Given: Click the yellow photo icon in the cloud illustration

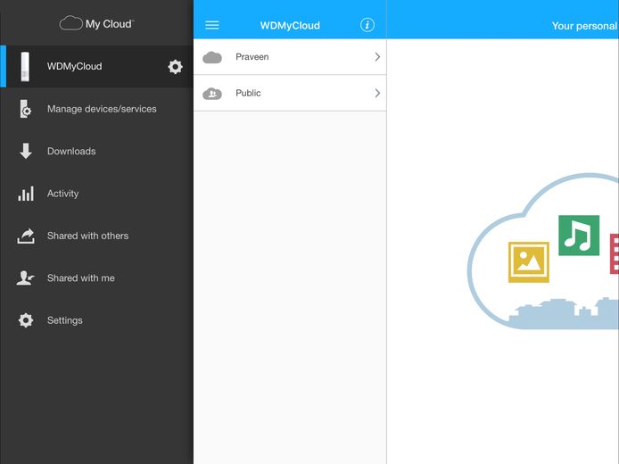Looking at the screenshot, I should tap(529, 262).
